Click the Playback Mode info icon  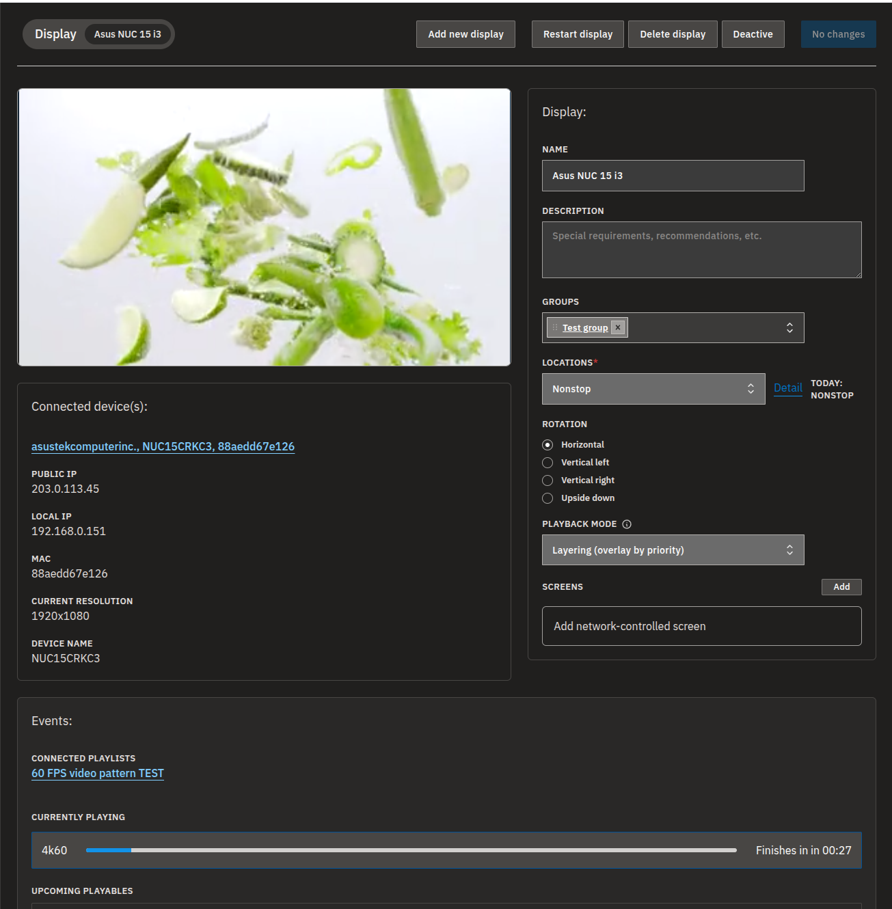click(x=627, y=524)
